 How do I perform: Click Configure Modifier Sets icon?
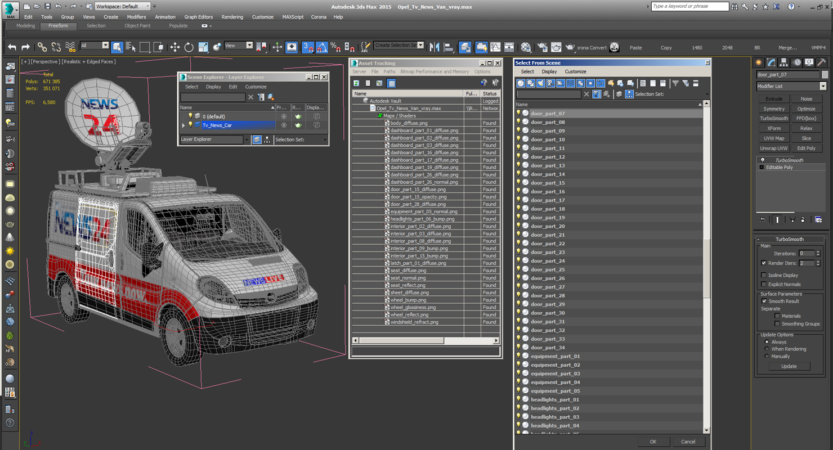(x=818, y=220)
